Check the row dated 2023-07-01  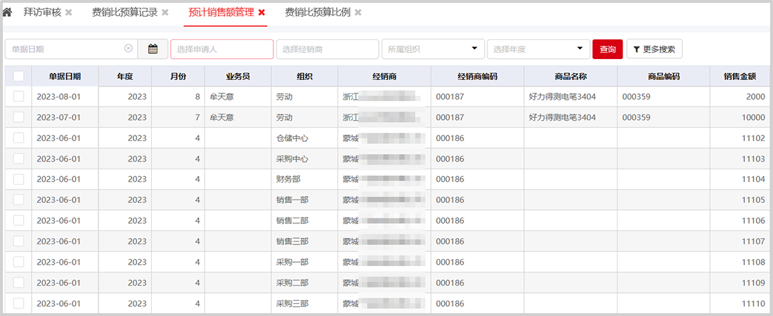pos(18,117)
